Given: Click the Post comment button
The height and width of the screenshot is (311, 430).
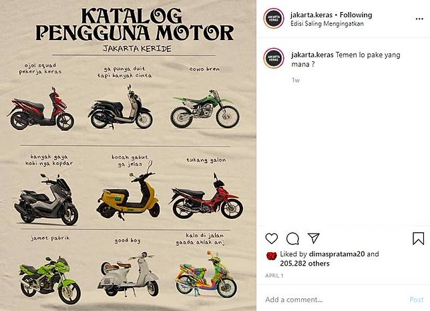Looking at the screenshot, I should pyautogui.click(x=416, y=300).
